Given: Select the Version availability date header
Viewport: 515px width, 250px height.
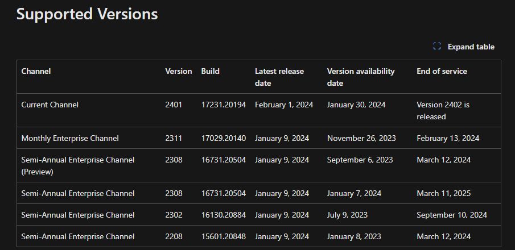Looking at the screenshot, I should pos(361,77).
